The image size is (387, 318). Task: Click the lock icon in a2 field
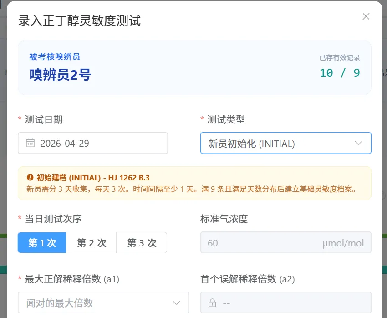click(x=212, y=303)
